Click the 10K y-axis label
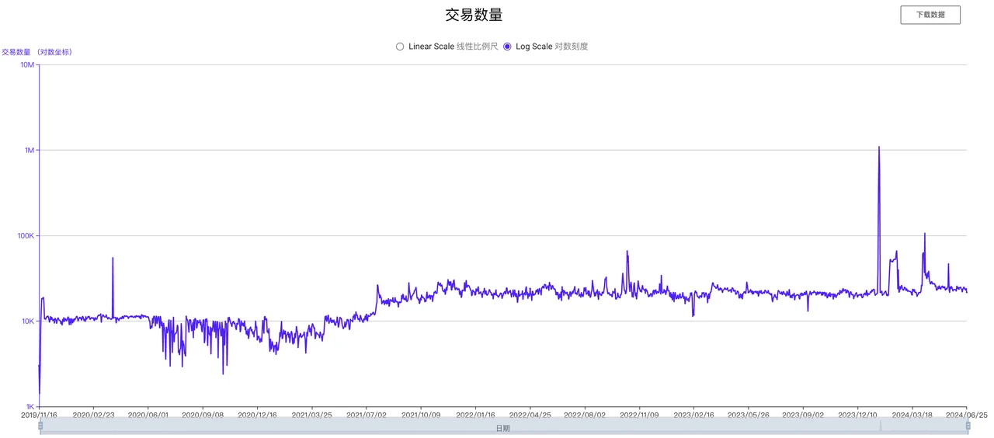 pyautogui.click(x=27, y=321)
